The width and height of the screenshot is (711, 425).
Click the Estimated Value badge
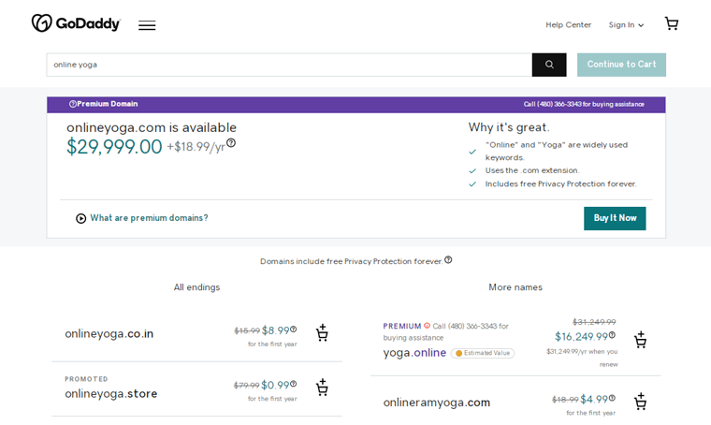pos(483,354)
